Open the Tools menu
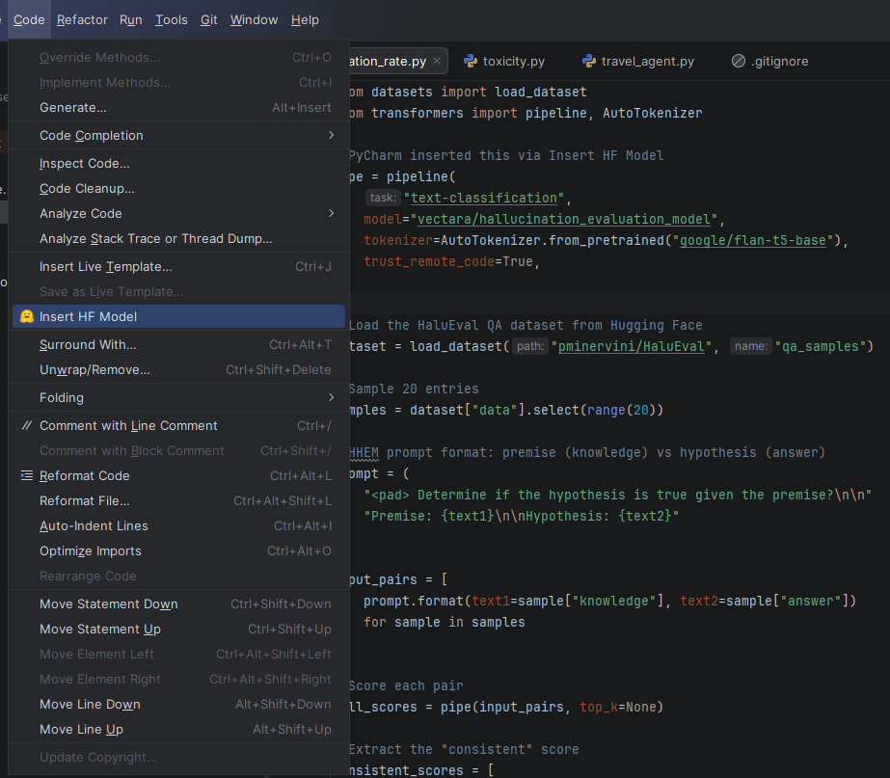Viewport: 890px width, 778px height. 172,20
